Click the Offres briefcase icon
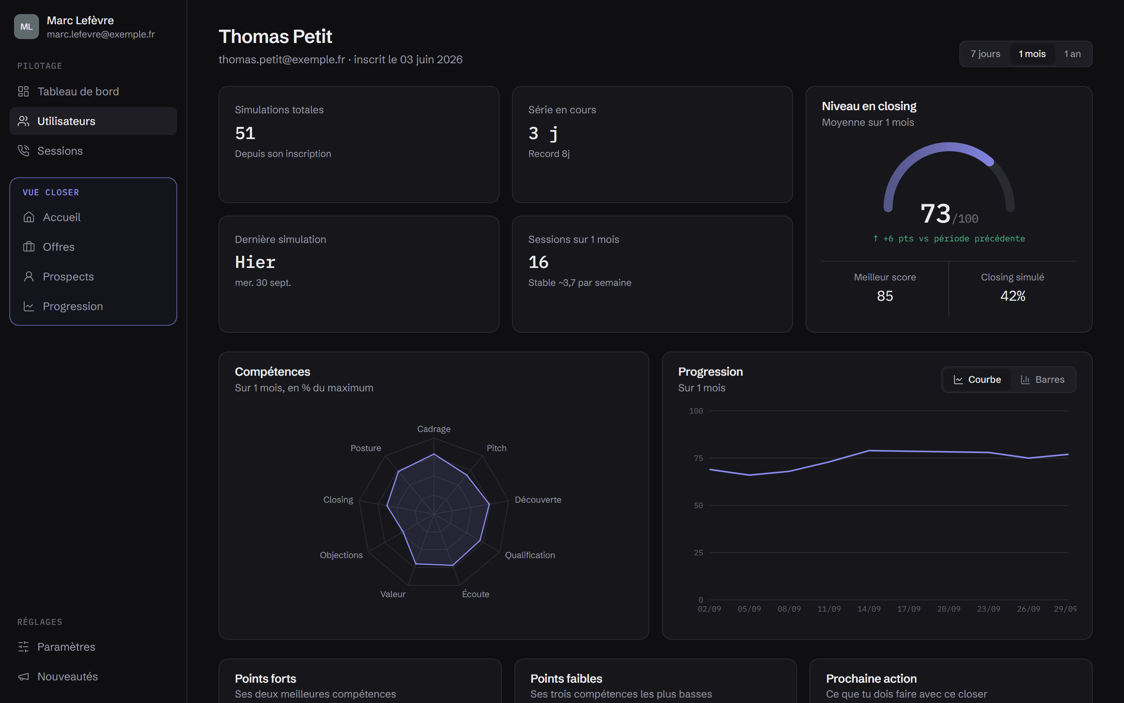 click(x=29, y=247)
